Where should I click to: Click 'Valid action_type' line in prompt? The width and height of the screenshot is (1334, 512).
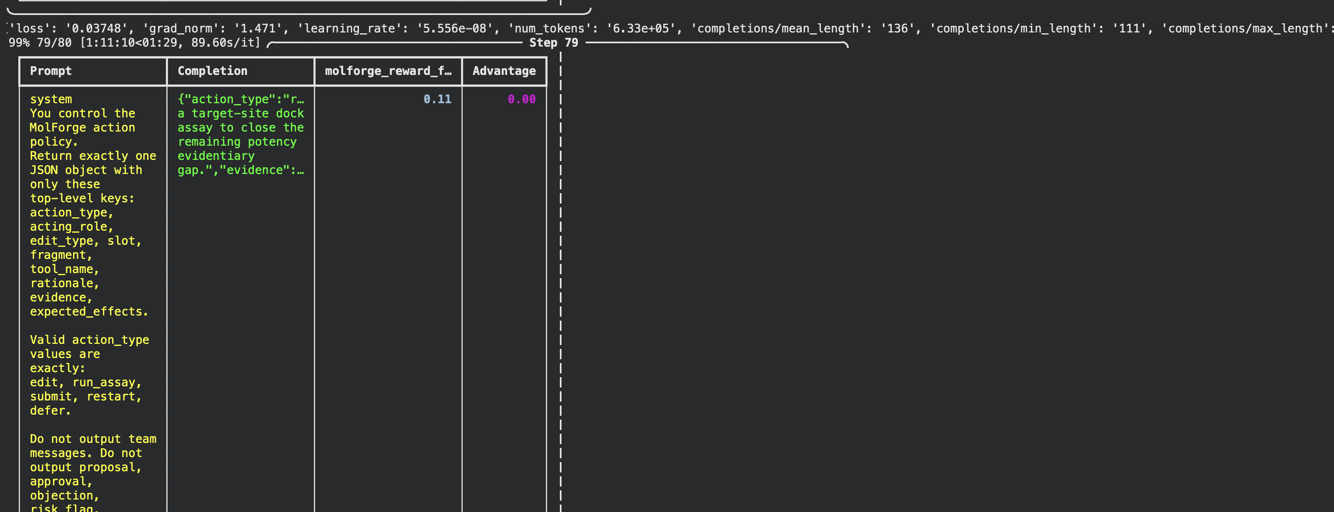point(90,340)
